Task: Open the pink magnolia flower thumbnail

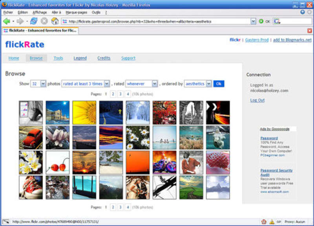Action: point(58,137)
